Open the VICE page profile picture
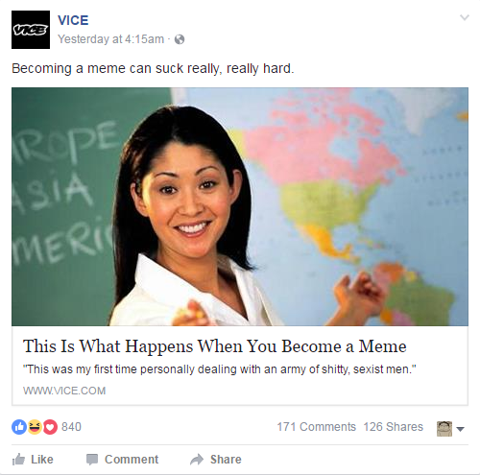The width and height of the screenshot is (480, 475). tap(31, 30)
